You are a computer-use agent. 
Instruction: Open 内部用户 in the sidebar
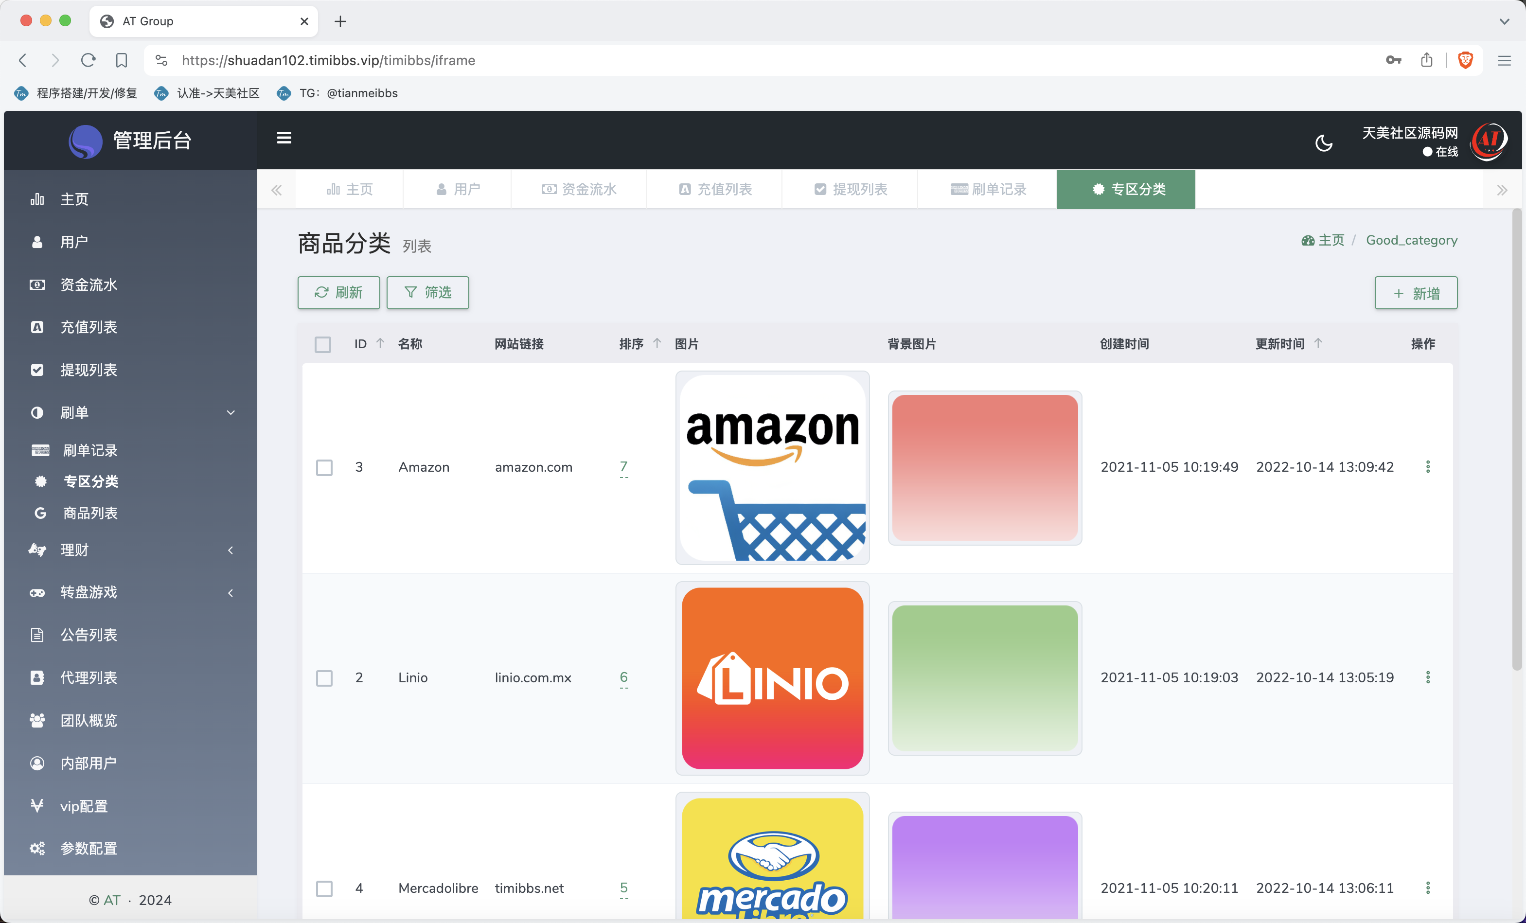click(130, 763)
